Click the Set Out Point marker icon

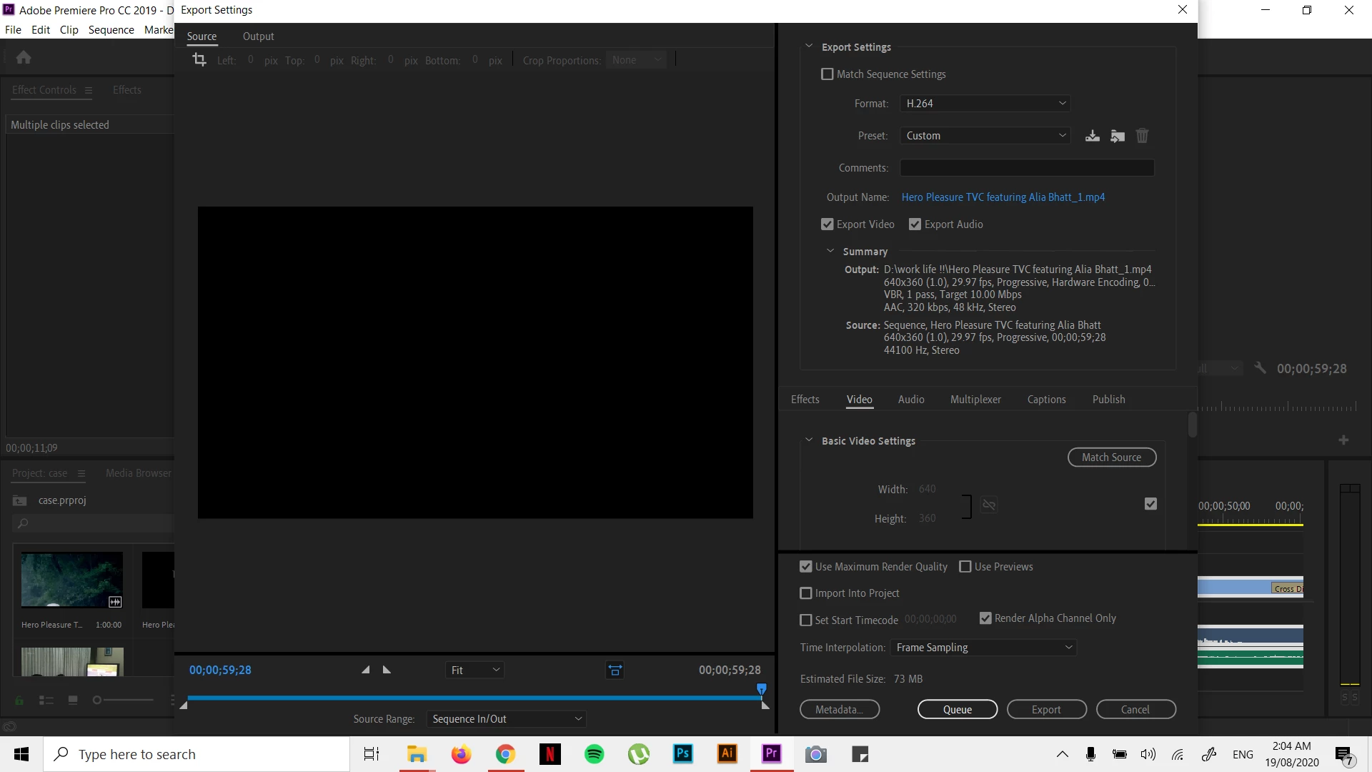tap(387, 670)
